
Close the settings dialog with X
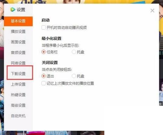coord(152,11)
